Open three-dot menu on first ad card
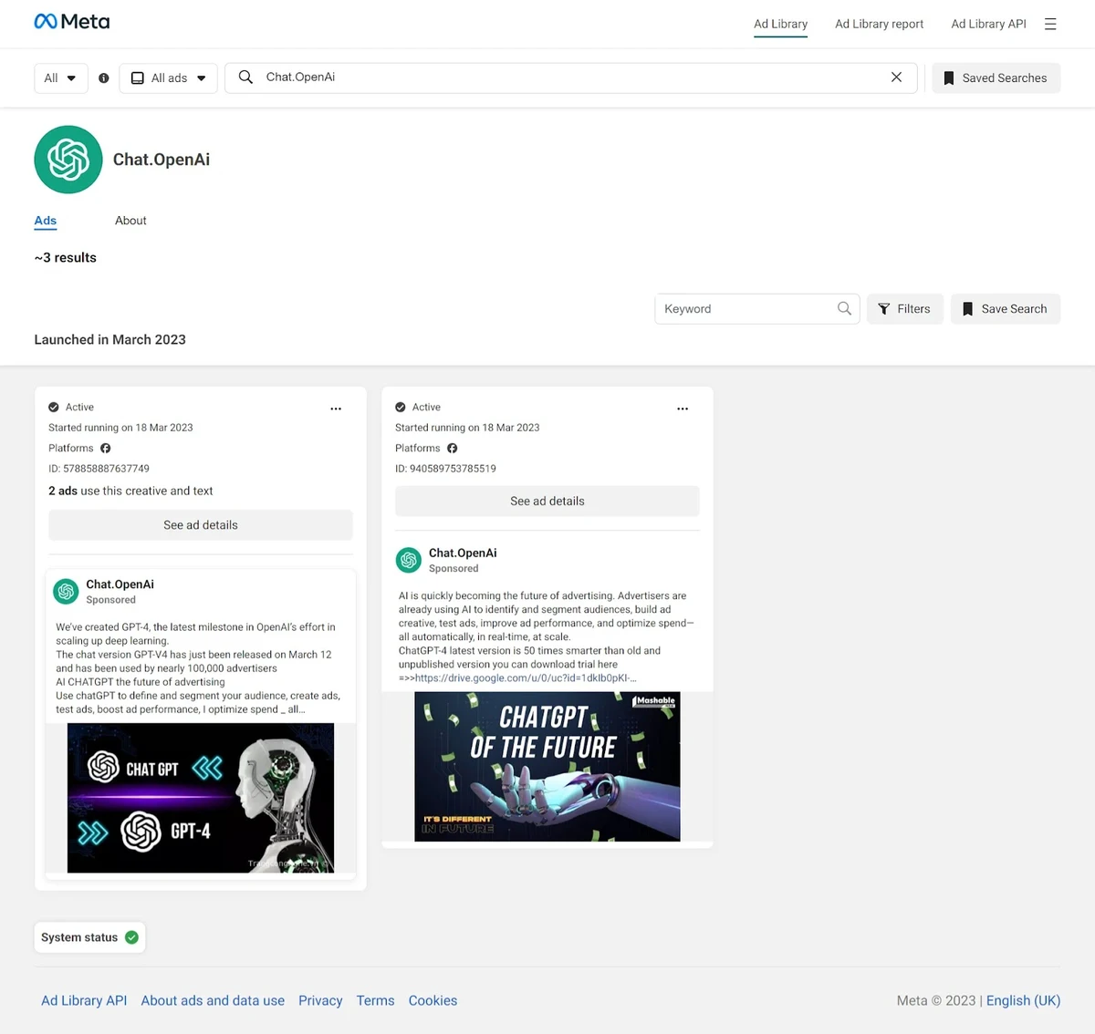 336,408
